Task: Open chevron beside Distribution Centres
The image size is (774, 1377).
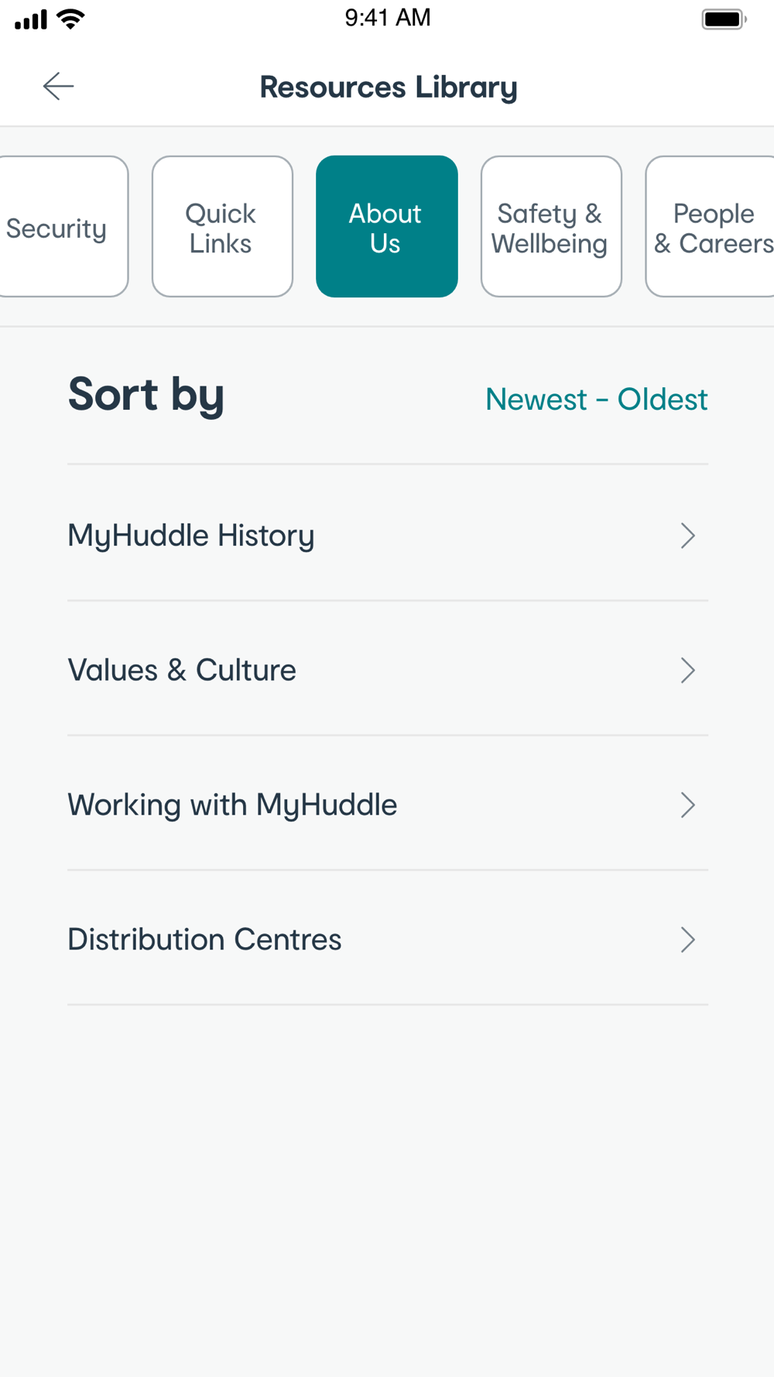Action: (x=688, y=940)
